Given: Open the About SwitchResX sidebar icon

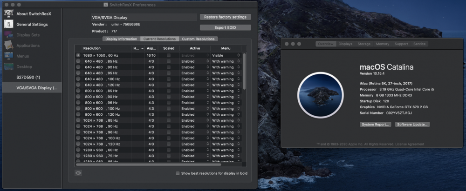Looking at the screenshot, I should [x=8, y=13].
